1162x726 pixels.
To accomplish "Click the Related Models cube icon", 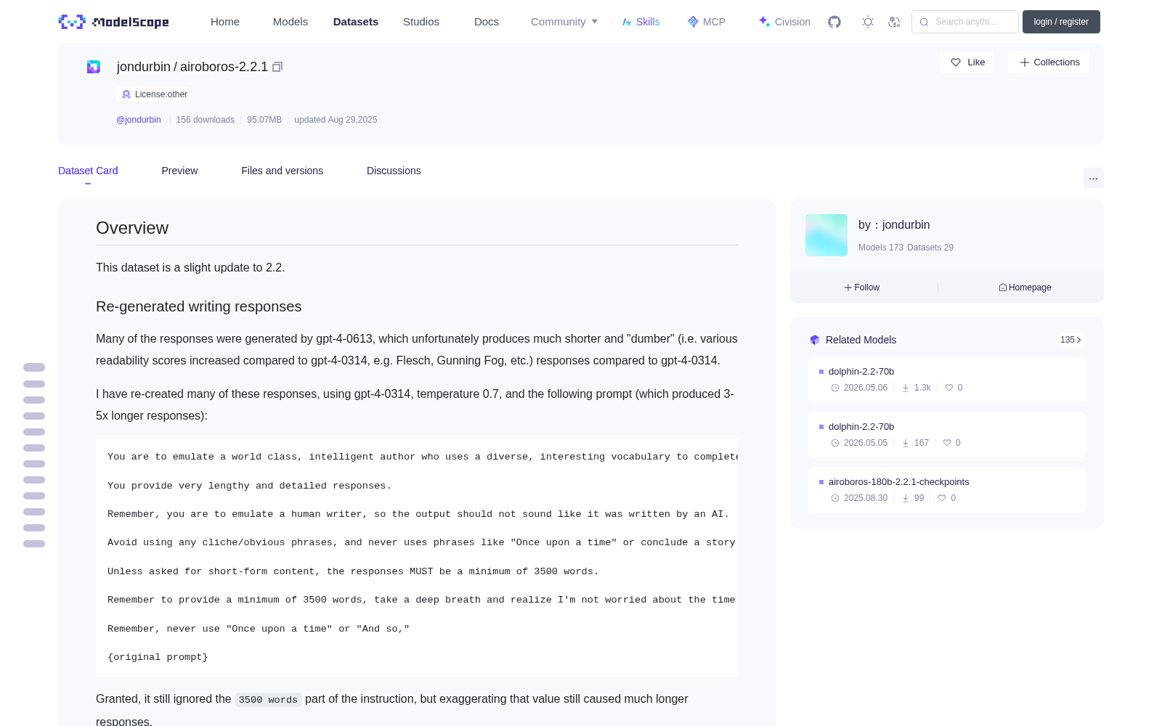I will [x=815, y=340].
